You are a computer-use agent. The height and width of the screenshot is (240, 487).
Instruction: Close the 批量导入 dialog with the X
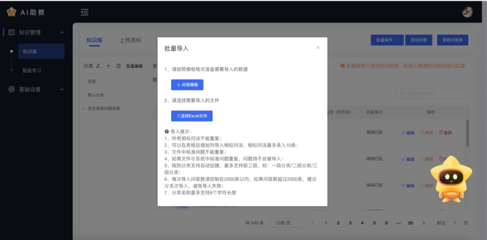coord(318,48)
